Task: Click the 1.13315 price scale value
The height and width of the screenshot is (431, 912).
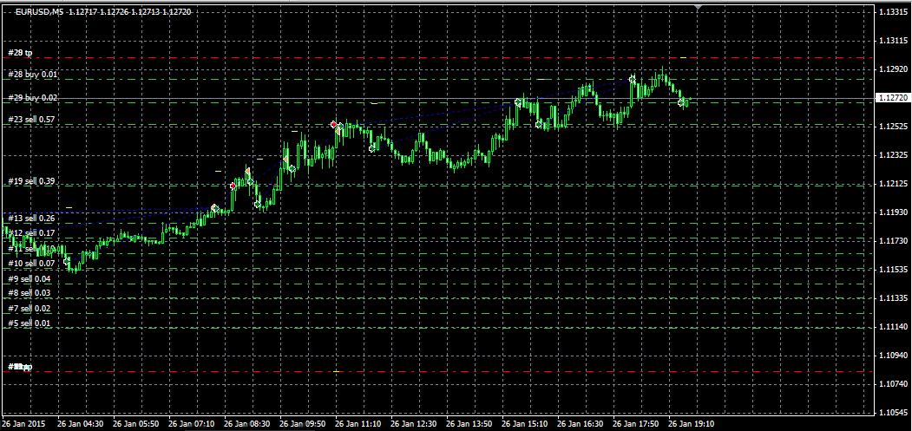Action: click(x=892, y=12)
